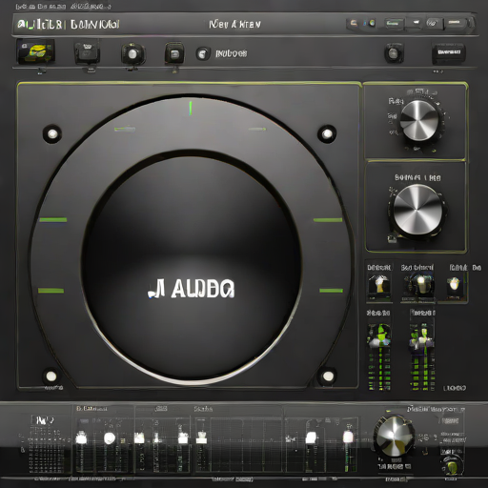Image resolution: width=488 pixels, height=488 pixels.
Task: Click the yellow-green thumbnail icon in the toolbar
Action: click(36, 51)
